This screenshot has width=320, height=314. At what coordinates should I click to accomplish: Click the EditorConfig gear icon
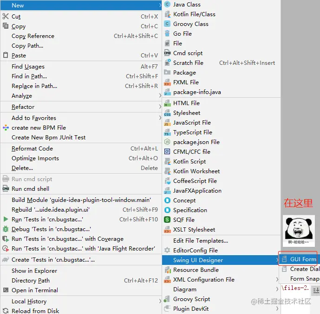click(167, 250)
